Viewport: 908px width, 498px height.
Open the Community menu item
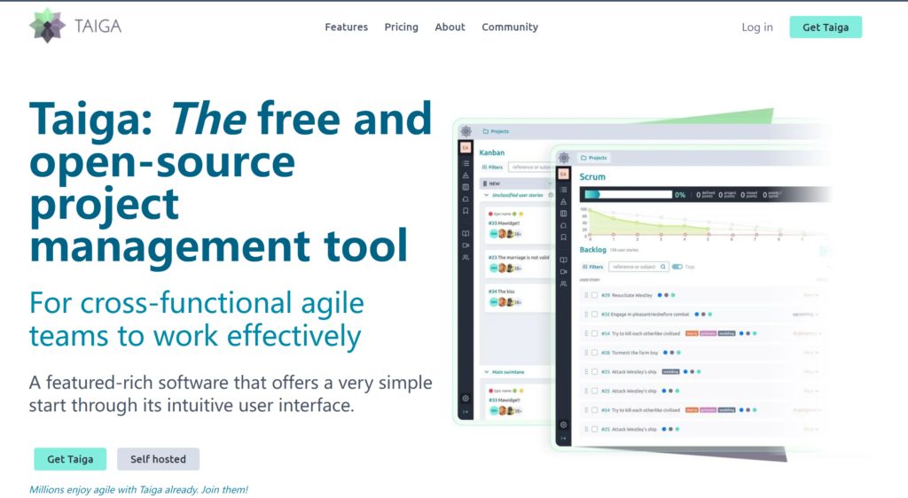click(510, 27)
